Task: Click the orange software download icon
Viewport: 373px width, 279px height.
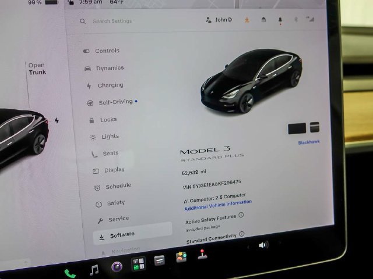Action: 247,20
